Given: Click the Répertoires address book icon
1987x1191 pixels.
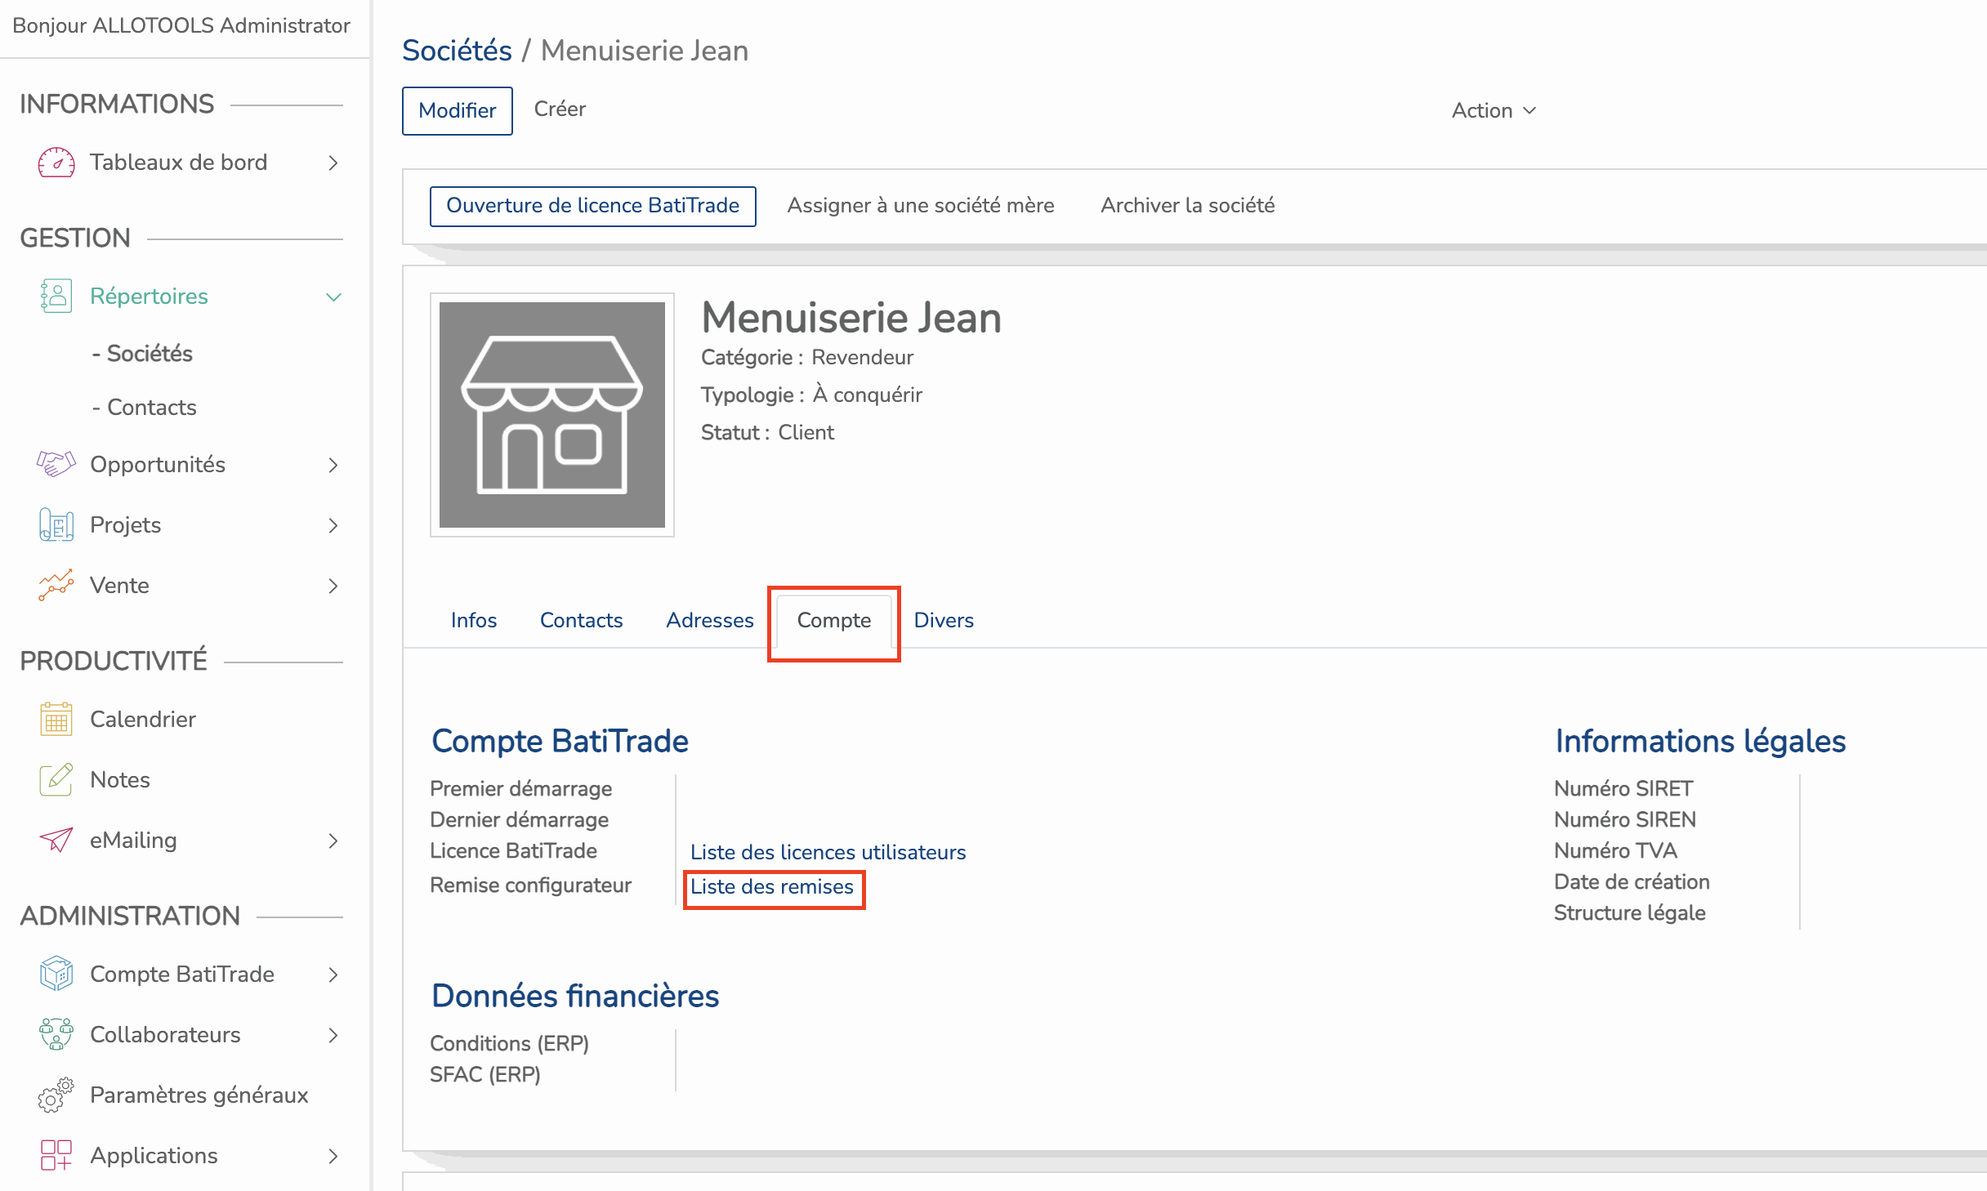Looking at the screenshot, I should 56,297.
